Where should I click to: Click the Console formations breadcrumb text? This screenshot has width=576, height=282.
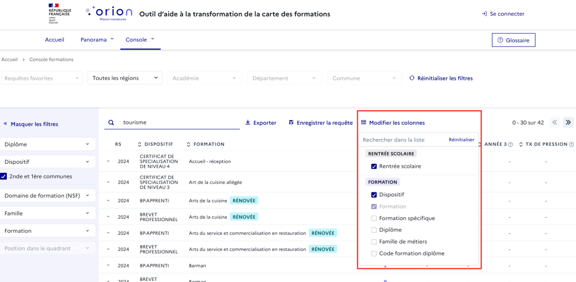(x=51, y=59)
